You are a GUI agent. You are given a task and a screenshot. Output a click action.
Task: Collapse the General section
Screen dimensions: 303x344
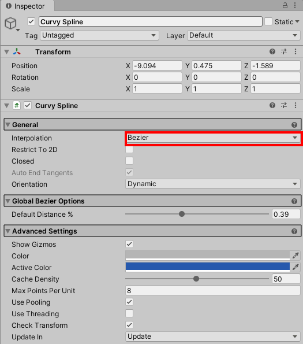8,125
